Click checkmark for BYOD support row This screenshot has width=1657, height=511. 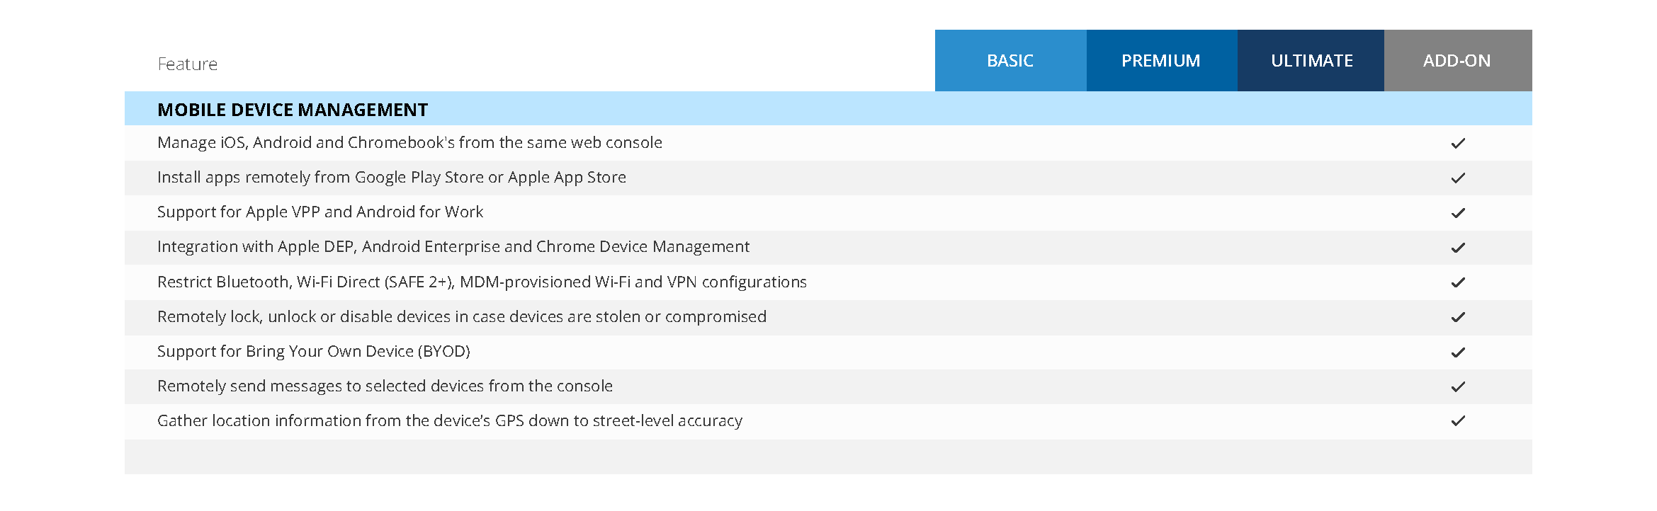pyautogui.click(x=1458, y=352)
